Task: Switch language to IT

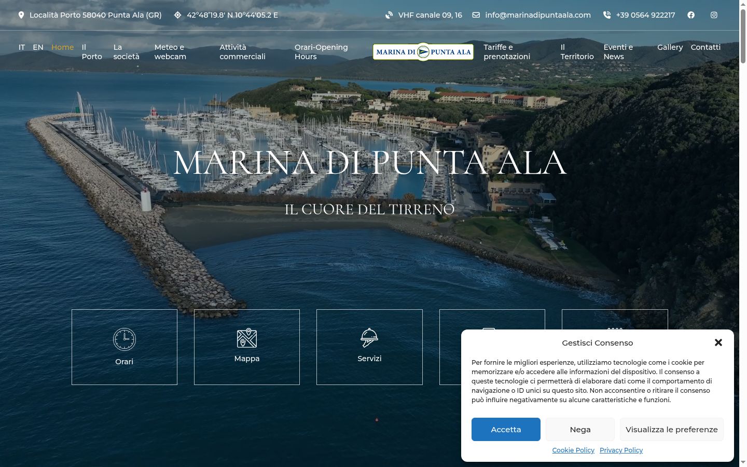Action: [x=22, y=47]
